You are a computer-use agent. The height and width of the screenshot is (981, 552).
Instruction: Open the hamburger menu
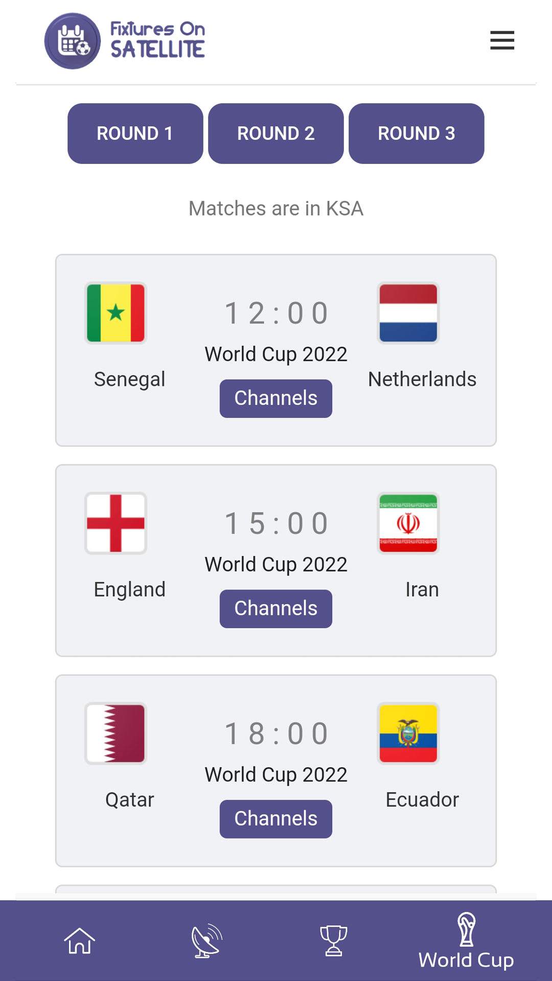pyautogui.click(x=502, y=40)
